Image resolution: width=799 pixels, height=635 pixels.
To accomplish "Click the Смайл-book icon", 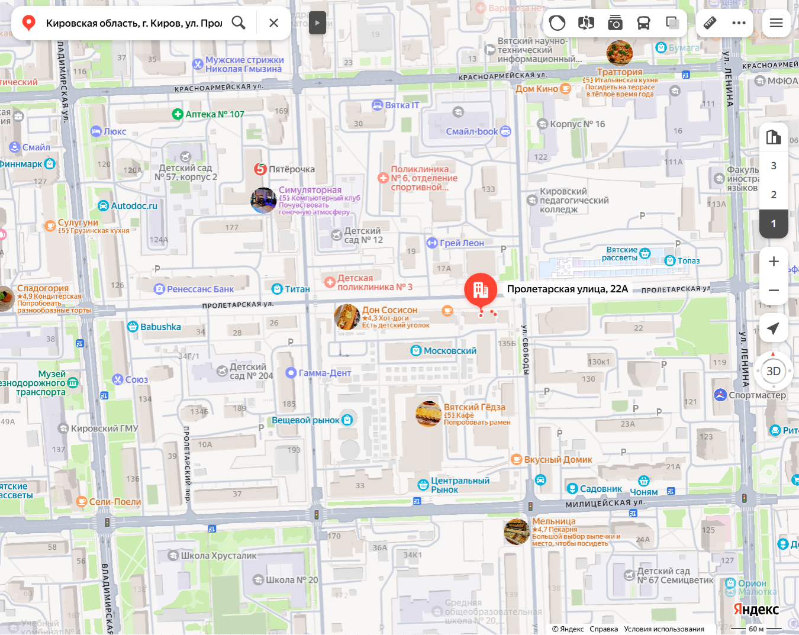I will (x=505, y=131).
